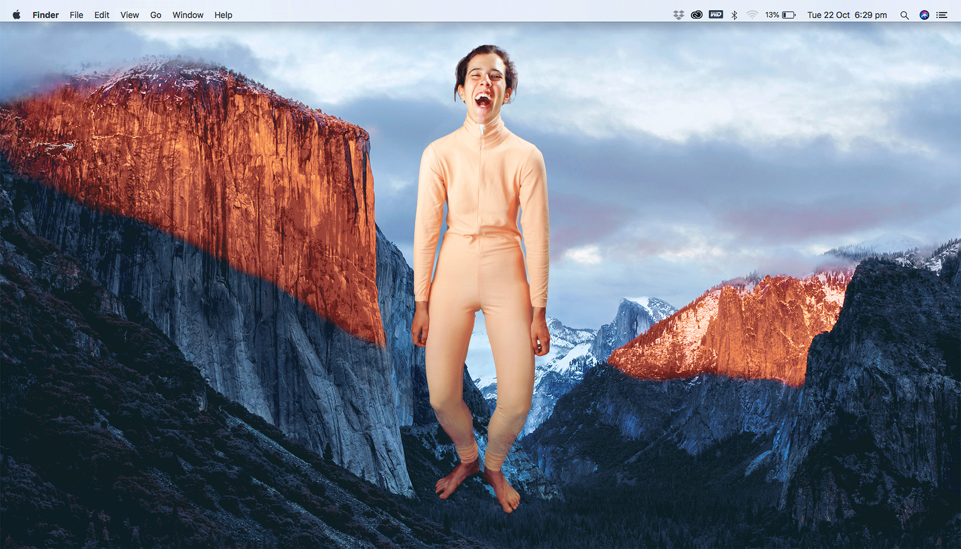Image resolution: width=961 pixels, height=549 pixels.
Task: Open the Creative Cloud status icon
Action: click(696, 15)
